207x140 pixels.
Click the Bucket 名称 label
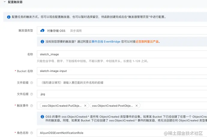tap(25, 71)
